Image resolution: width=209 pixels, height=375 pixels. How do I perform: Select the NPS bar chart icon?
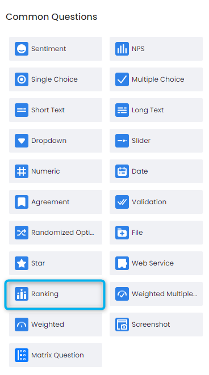point(122,49)
